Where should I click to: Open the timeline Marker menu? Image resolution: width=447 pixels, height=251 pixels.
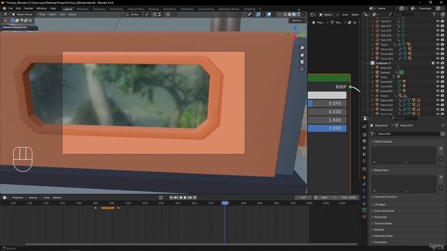click(x=57, y=197)
